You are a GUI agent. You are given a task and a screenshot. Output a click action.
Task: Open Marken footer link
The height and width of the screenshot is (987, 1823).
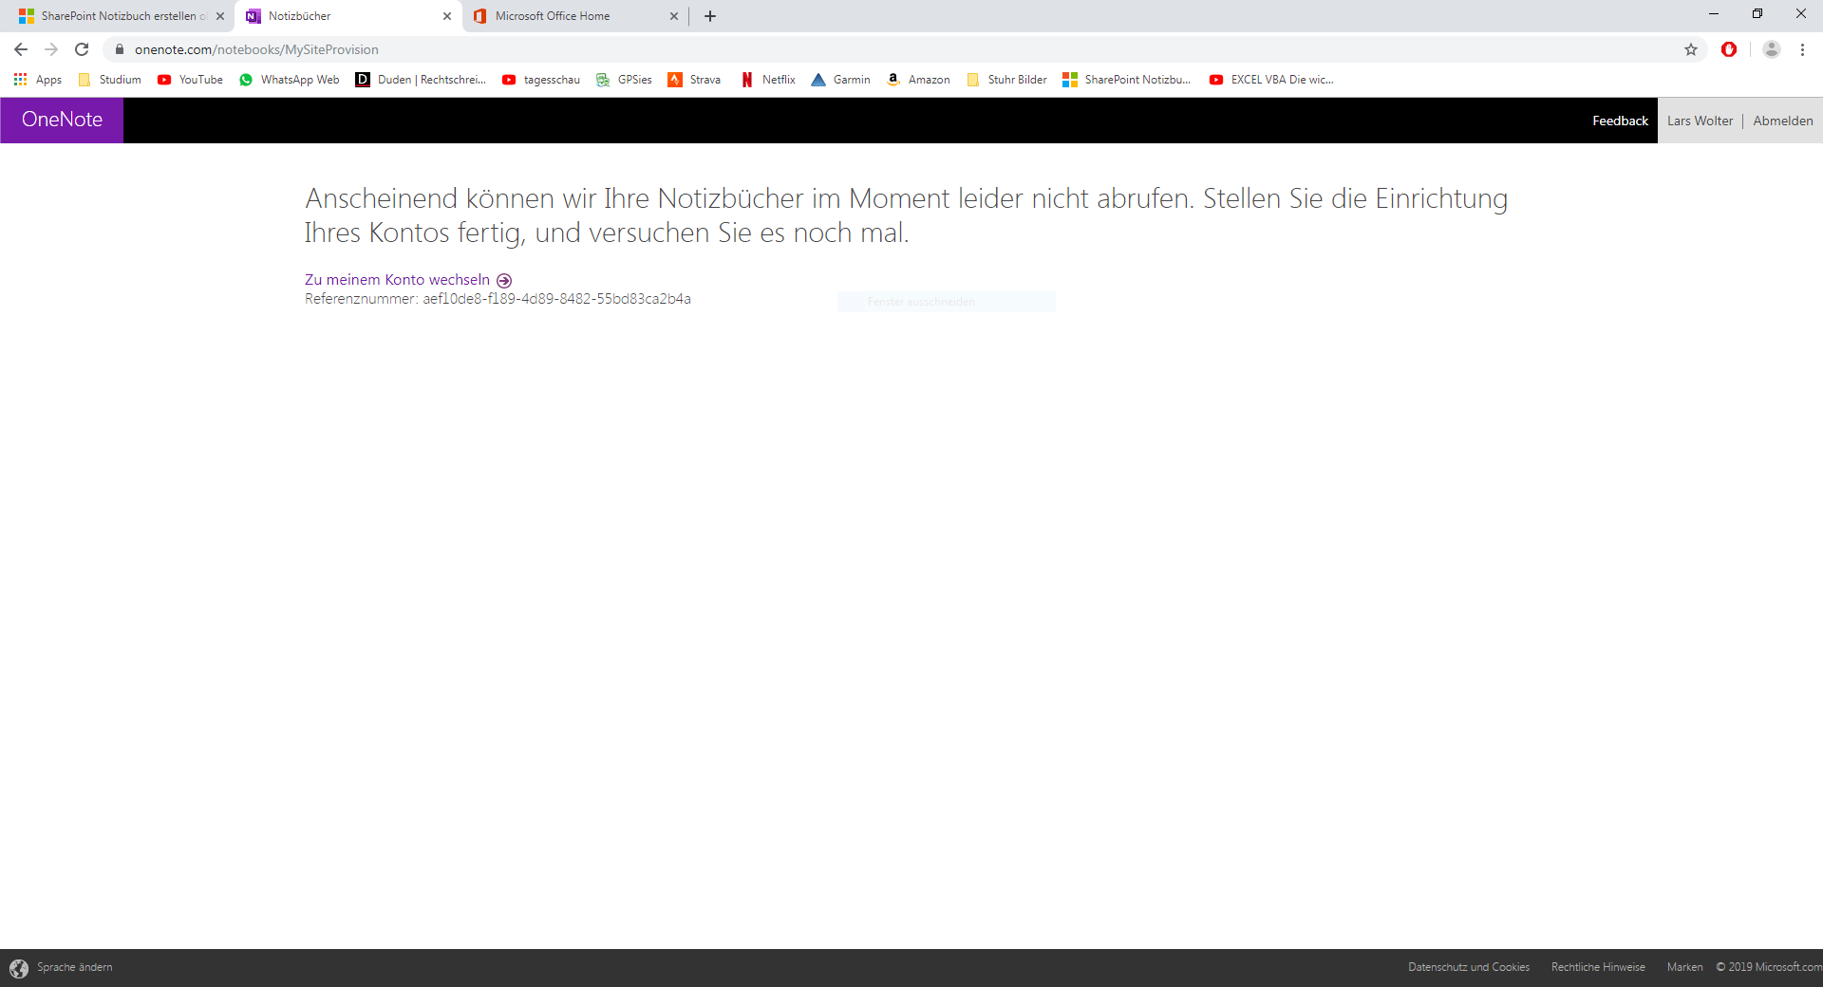pos(1684,967)
